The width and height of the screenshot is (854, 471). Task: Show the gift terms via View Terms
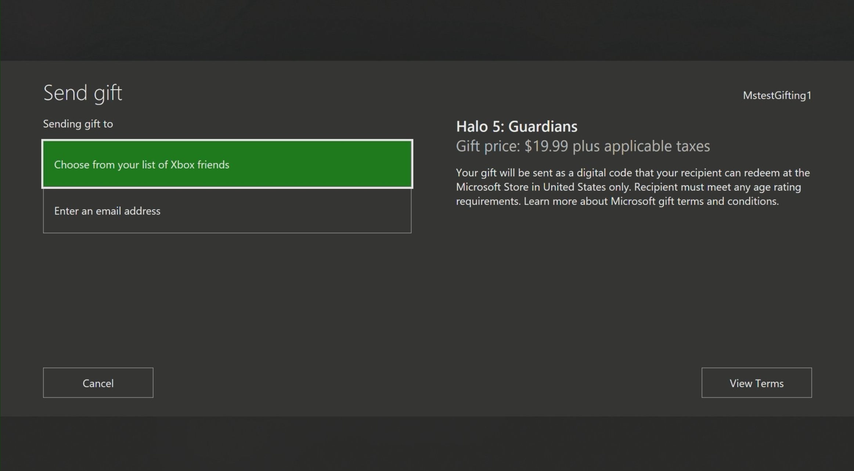coord(756,383)
